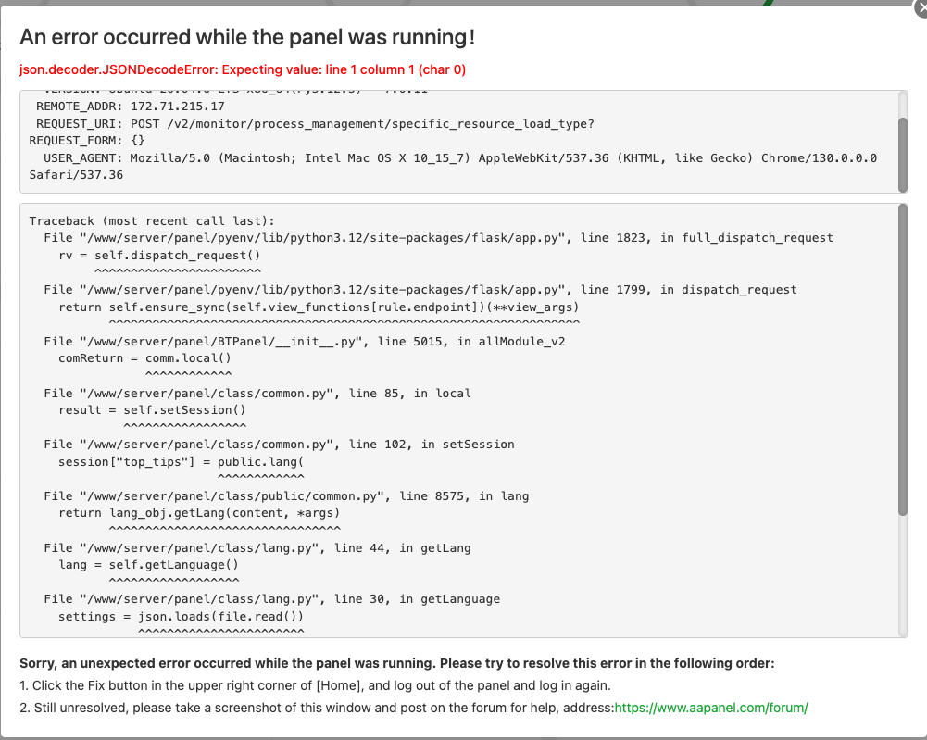
Task: Open the aapanel forum link
Action: (711, 708)
